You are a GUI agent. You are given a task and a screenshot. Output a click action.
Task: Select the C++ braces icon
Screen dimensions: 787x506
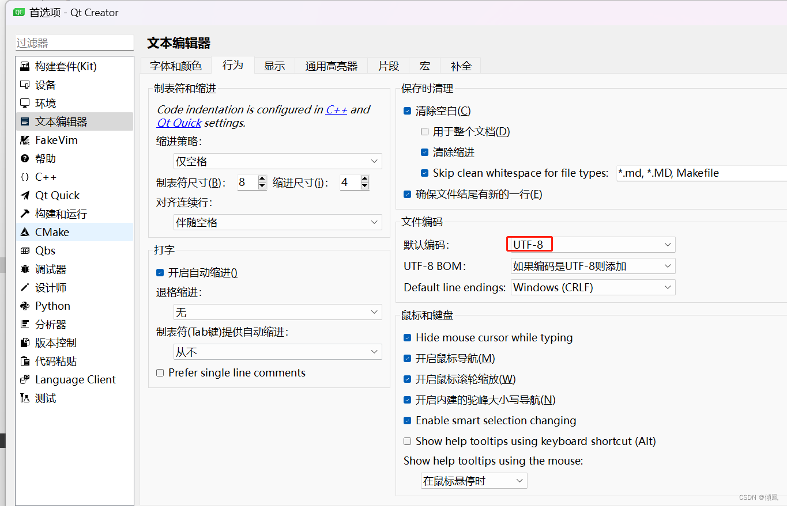(x=25, y=177)
